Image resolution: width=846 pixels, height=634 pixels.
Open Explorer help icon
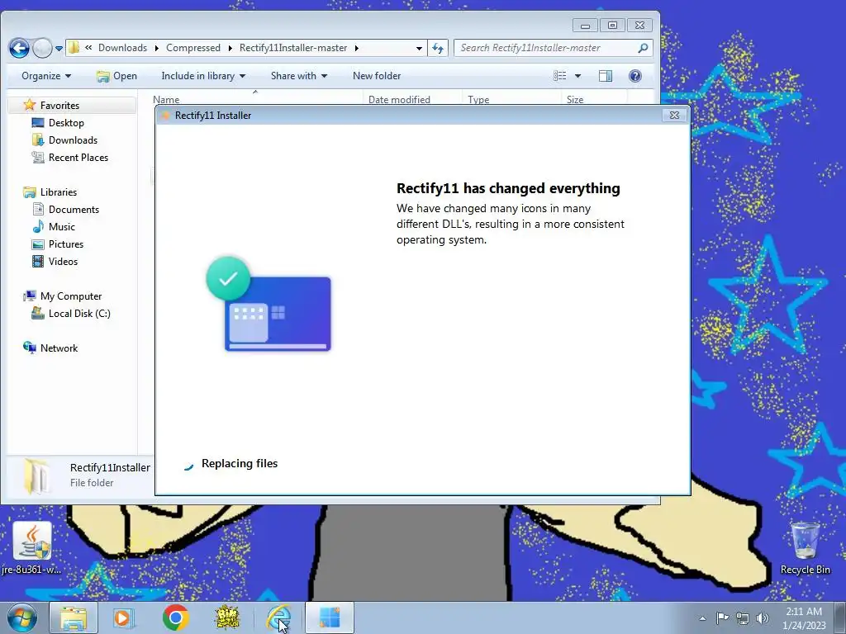(x=635, y=76)
